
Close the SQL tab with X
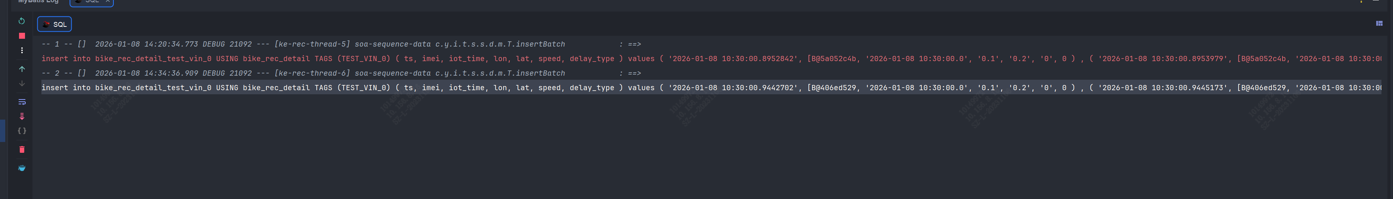pos(107,1)
